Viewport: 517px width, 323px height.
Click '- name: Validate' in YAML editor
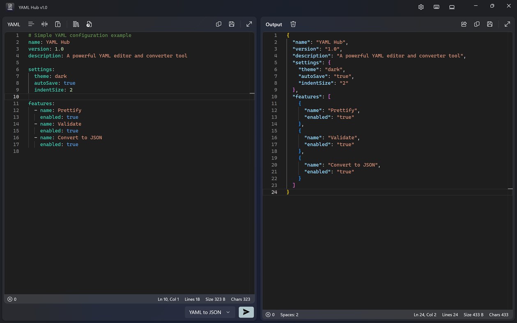57,124
